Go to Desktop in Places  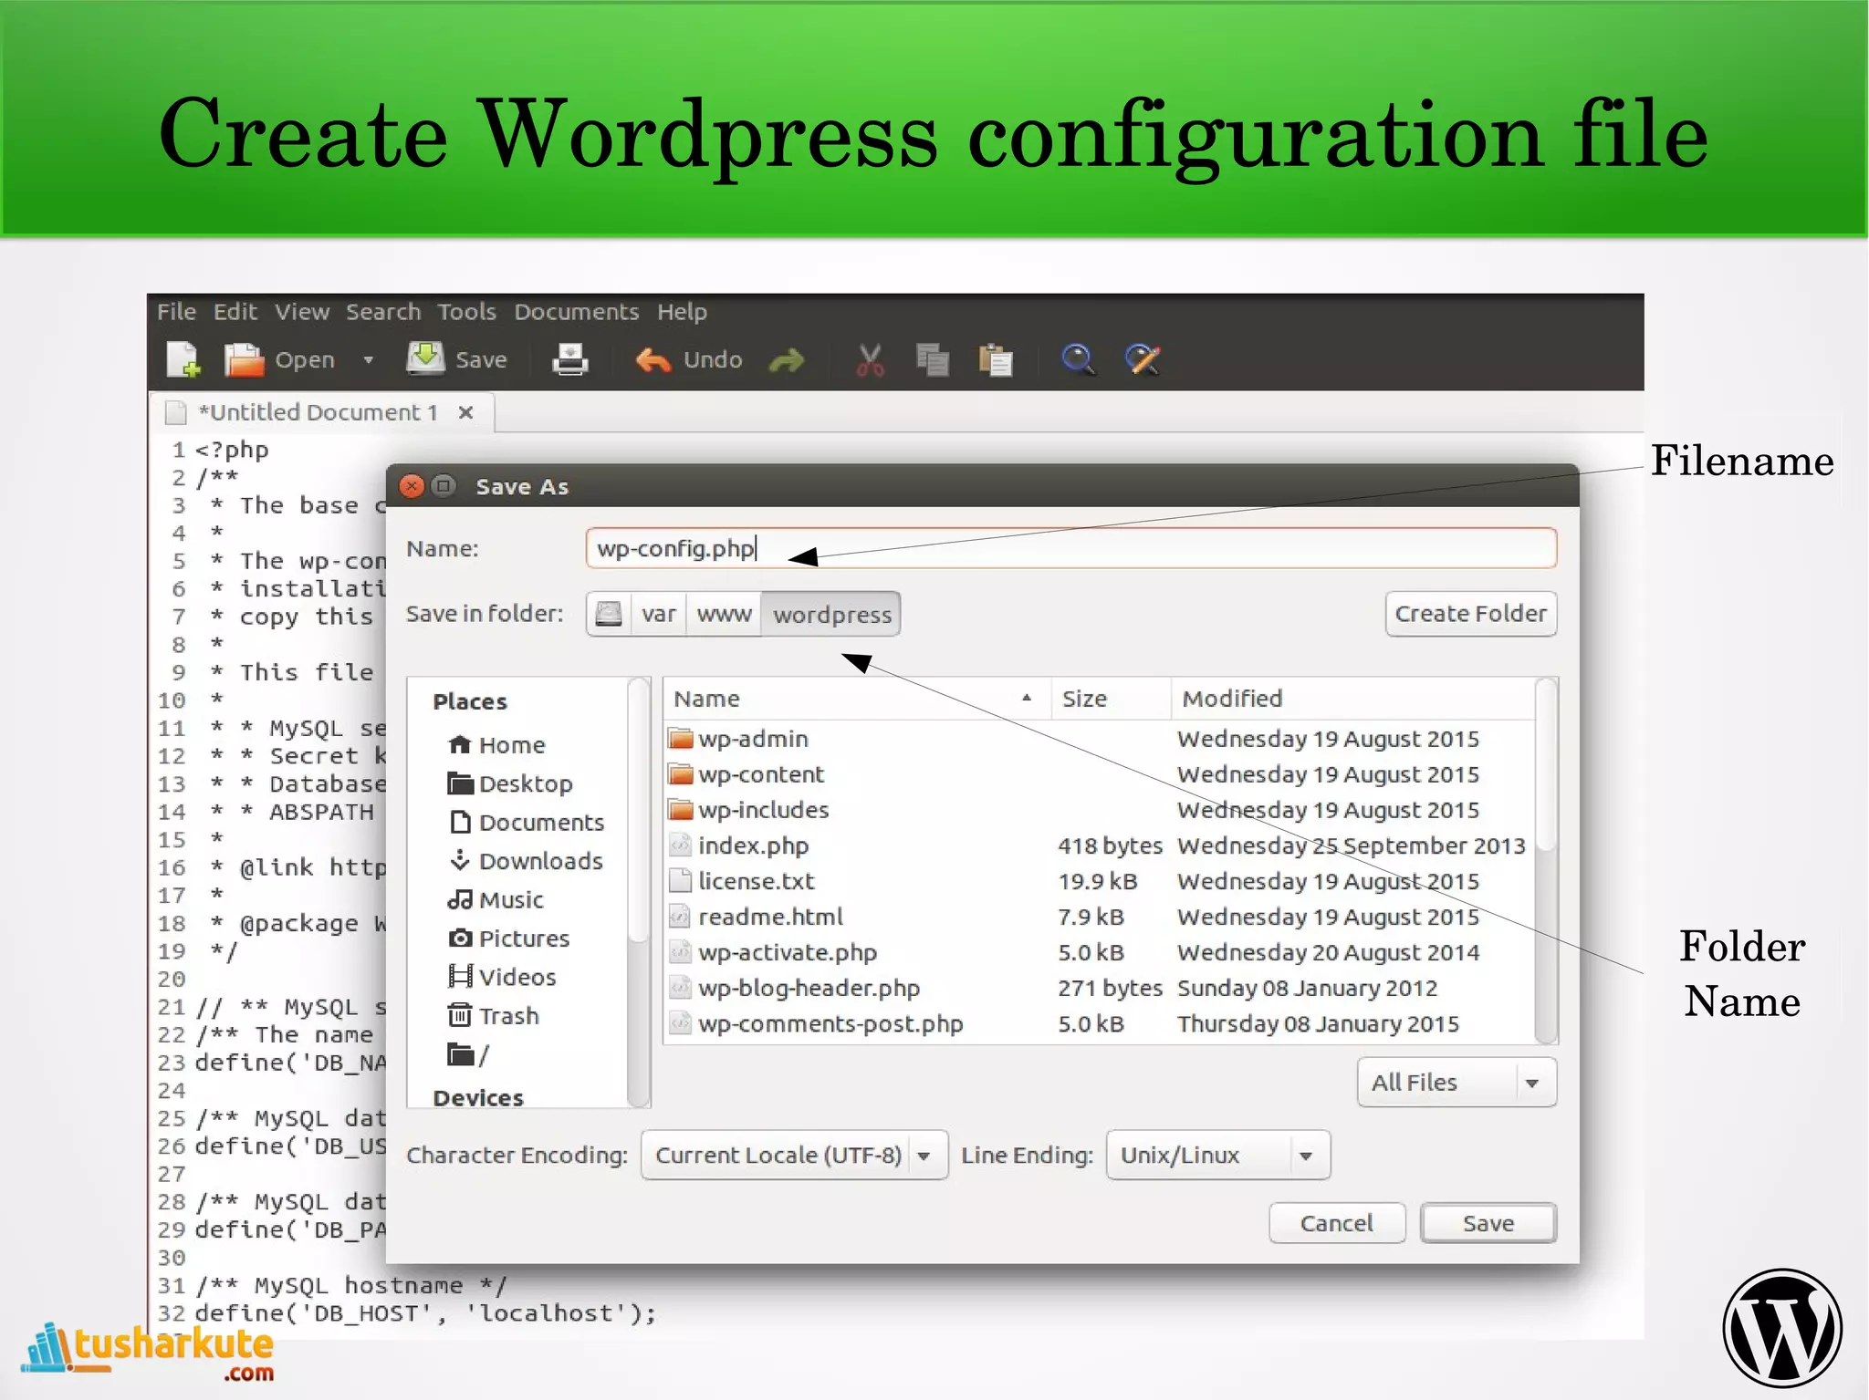point(510,783)
